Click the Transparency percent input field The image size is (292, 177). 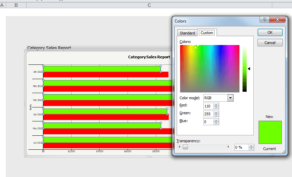pyautogui.click(x=242, y=147)
